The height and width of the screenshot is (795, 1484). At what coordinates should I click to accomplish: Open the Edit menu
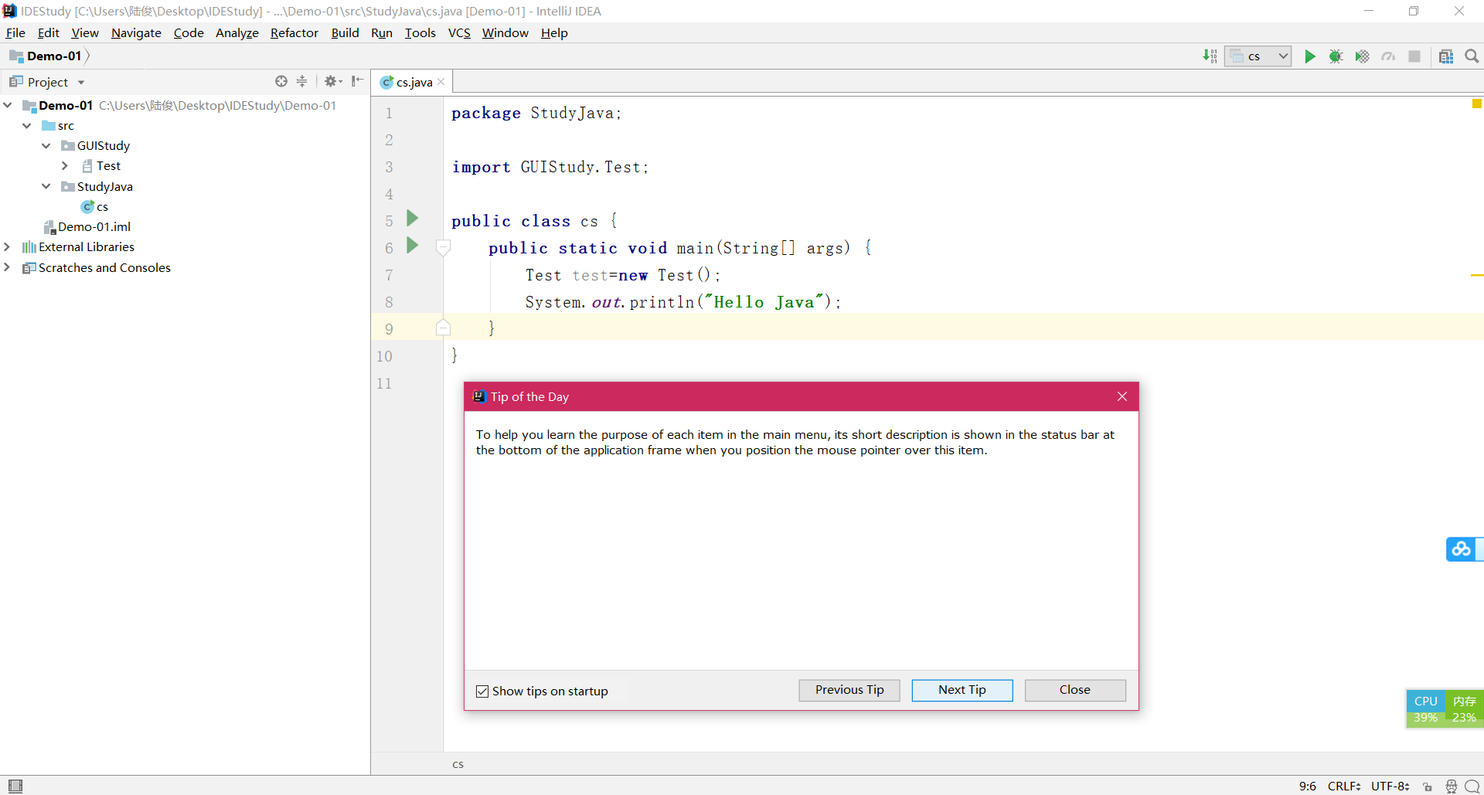tap(48, 32)
